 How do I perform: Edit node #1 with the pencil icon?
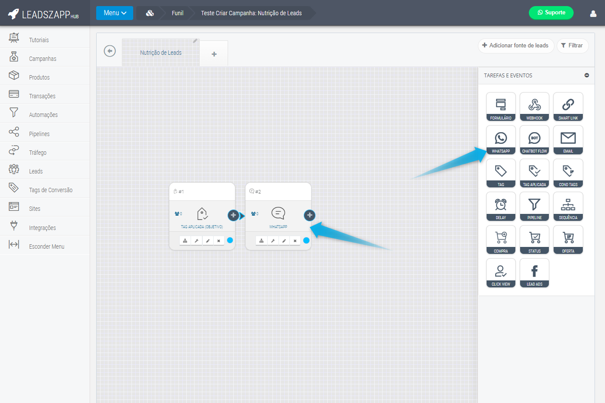208,240
